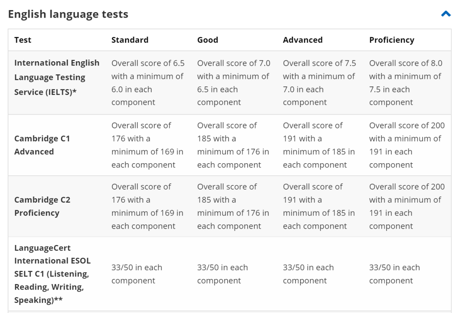Image resolution: width=453 pixels, height=313 pixels.
Task: Click the IELTS Proficiency 8.0 score cell
Action: click(x=406, y=83)
